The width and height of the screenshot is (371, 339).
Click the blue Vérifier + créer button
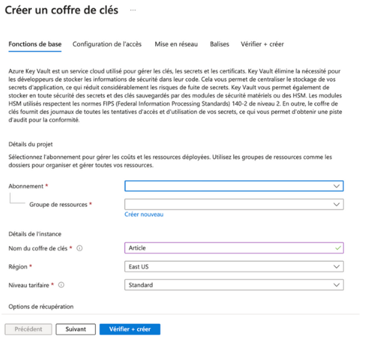pyautogui.click(x=130, y=329)
